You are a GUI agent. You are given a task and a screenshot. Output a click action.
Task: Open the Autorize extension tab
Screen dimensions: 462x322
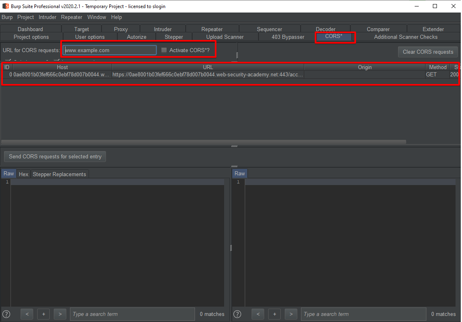click(x=137, y=37)
